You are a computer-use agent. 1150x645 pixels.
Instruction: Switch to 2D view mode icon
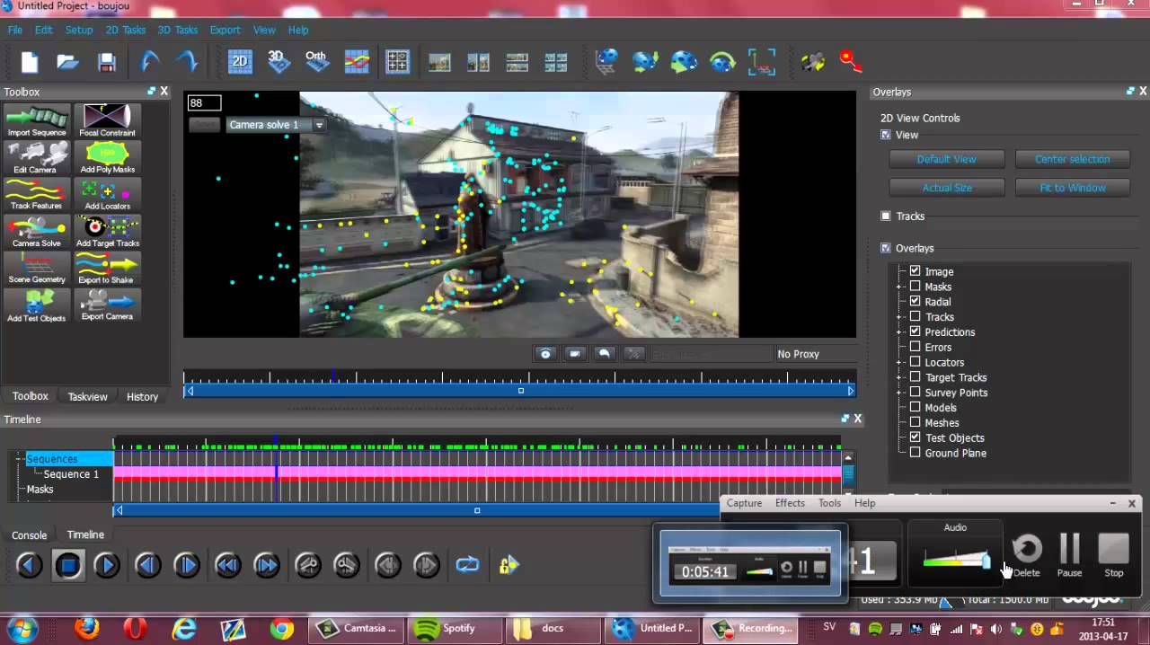pyautogui.click(x=239, y=61)
